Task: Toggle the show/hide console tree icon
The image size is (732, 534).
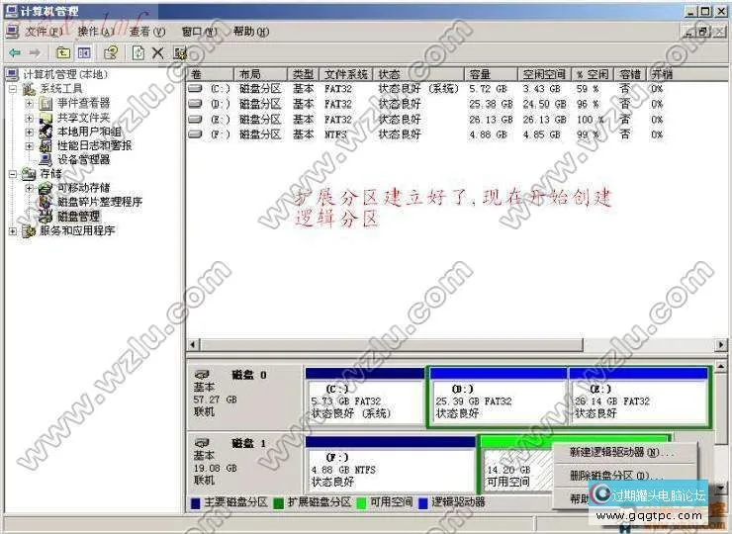Action: (84, 52)
